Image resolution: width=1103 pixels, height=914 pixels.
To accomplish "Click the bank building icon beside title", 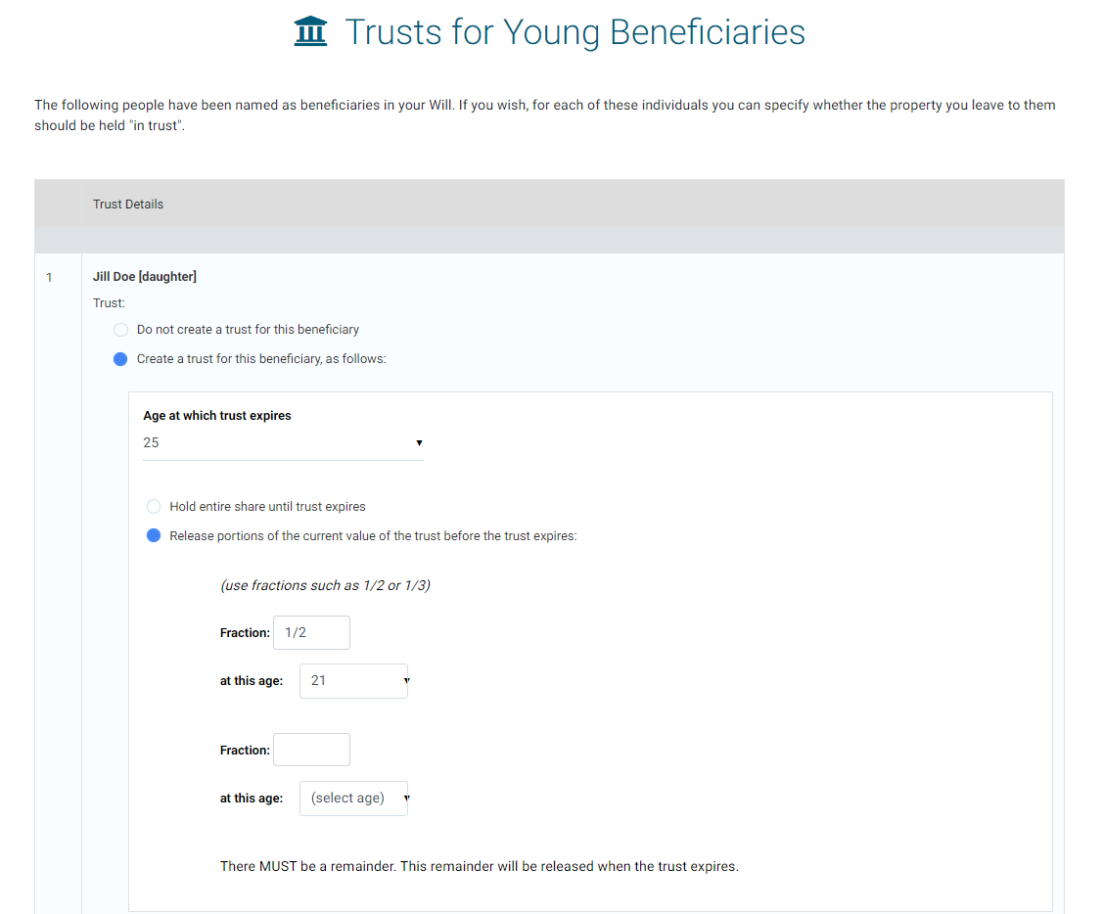I will point(310,31).
